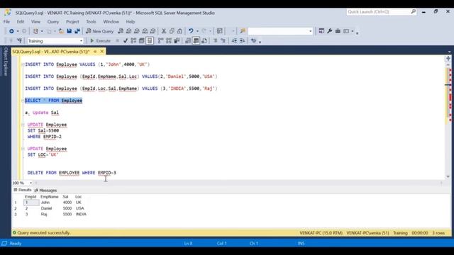The height and width of the screenshot is (255, 454).
Task: Click the editor vertical scrollbar down arrow
Action: point(448,176)
